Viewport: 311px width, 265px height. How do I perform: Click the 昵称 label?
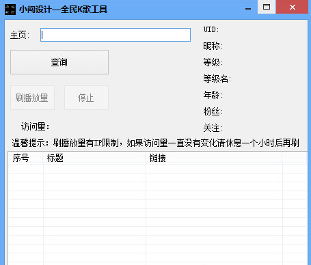pos(213,46)
